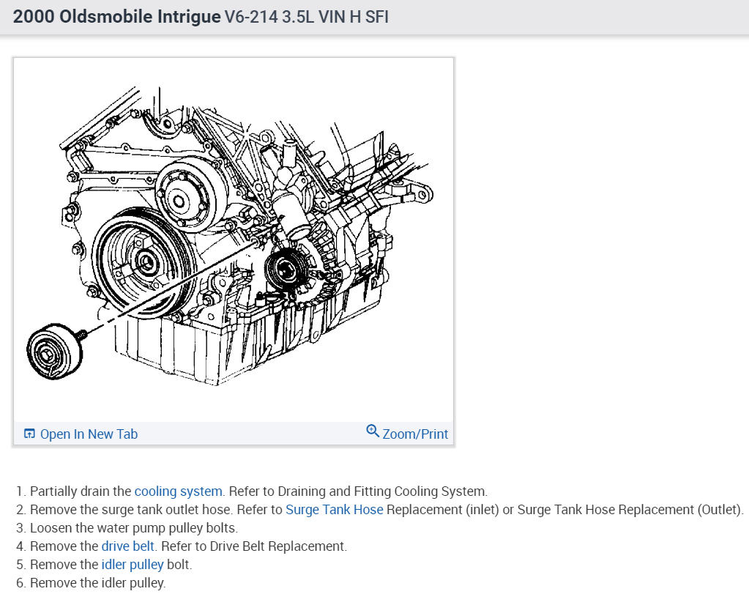Click the Zoom/Print magnifier icon
The height and width of the screenshot is (594, 749).
[x=373, y=431]
